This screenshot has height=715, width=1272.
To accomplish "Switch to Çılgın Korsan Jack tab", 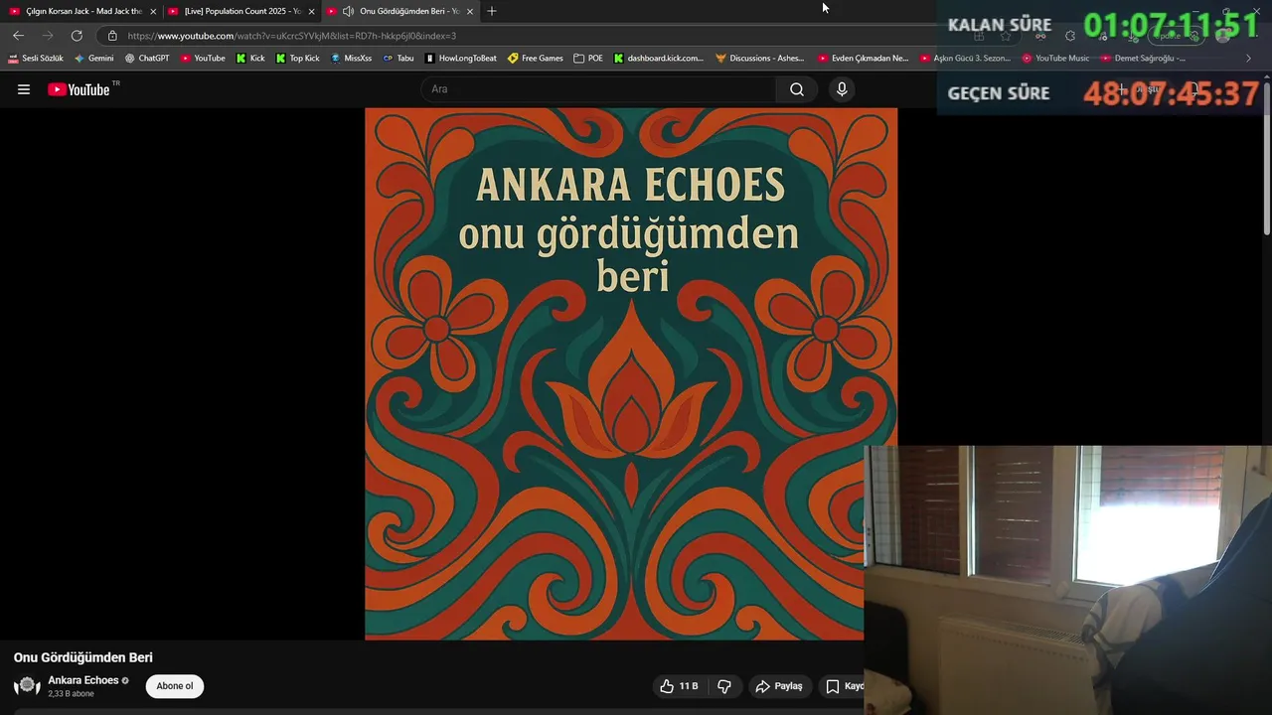I will tap(83, 11).
